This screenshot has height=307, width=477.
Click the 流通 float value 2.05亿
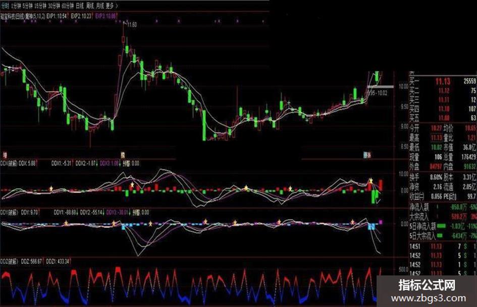tap(469, 187)
